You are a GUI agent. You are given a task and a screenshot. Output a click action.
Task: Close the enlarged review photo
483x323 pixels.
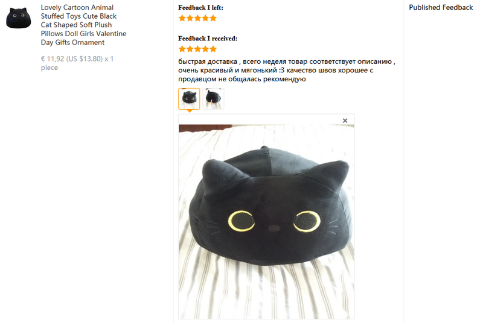(345, 121)
